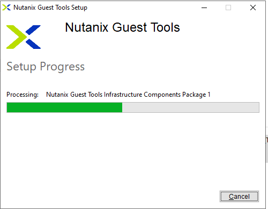Click the "Nutanix Guest Tools Setup" title text

pos(50,8)
